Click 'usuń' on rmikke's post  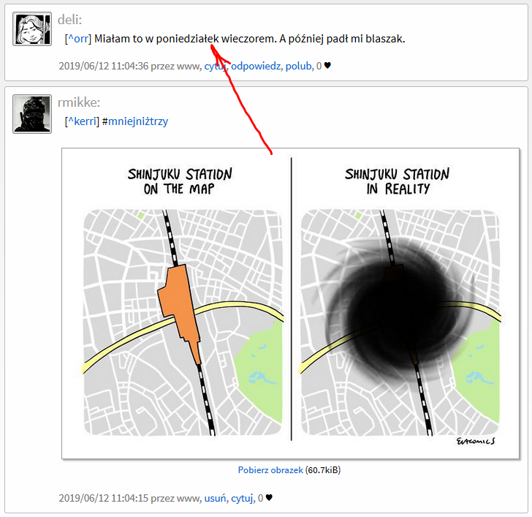(x=215, y=498)
